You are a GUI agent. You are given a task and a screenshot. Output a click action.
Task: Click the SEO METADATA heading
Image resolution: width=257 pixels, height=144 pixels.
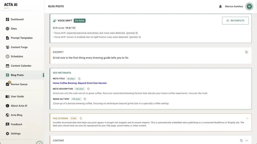click(x=62, y=73)
